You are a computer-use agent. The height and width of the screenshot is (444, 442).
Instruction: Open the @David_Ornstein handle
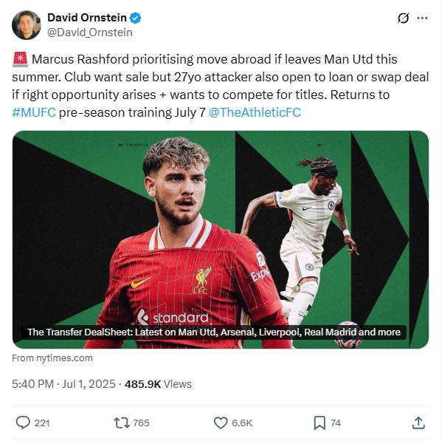(89, 33)
